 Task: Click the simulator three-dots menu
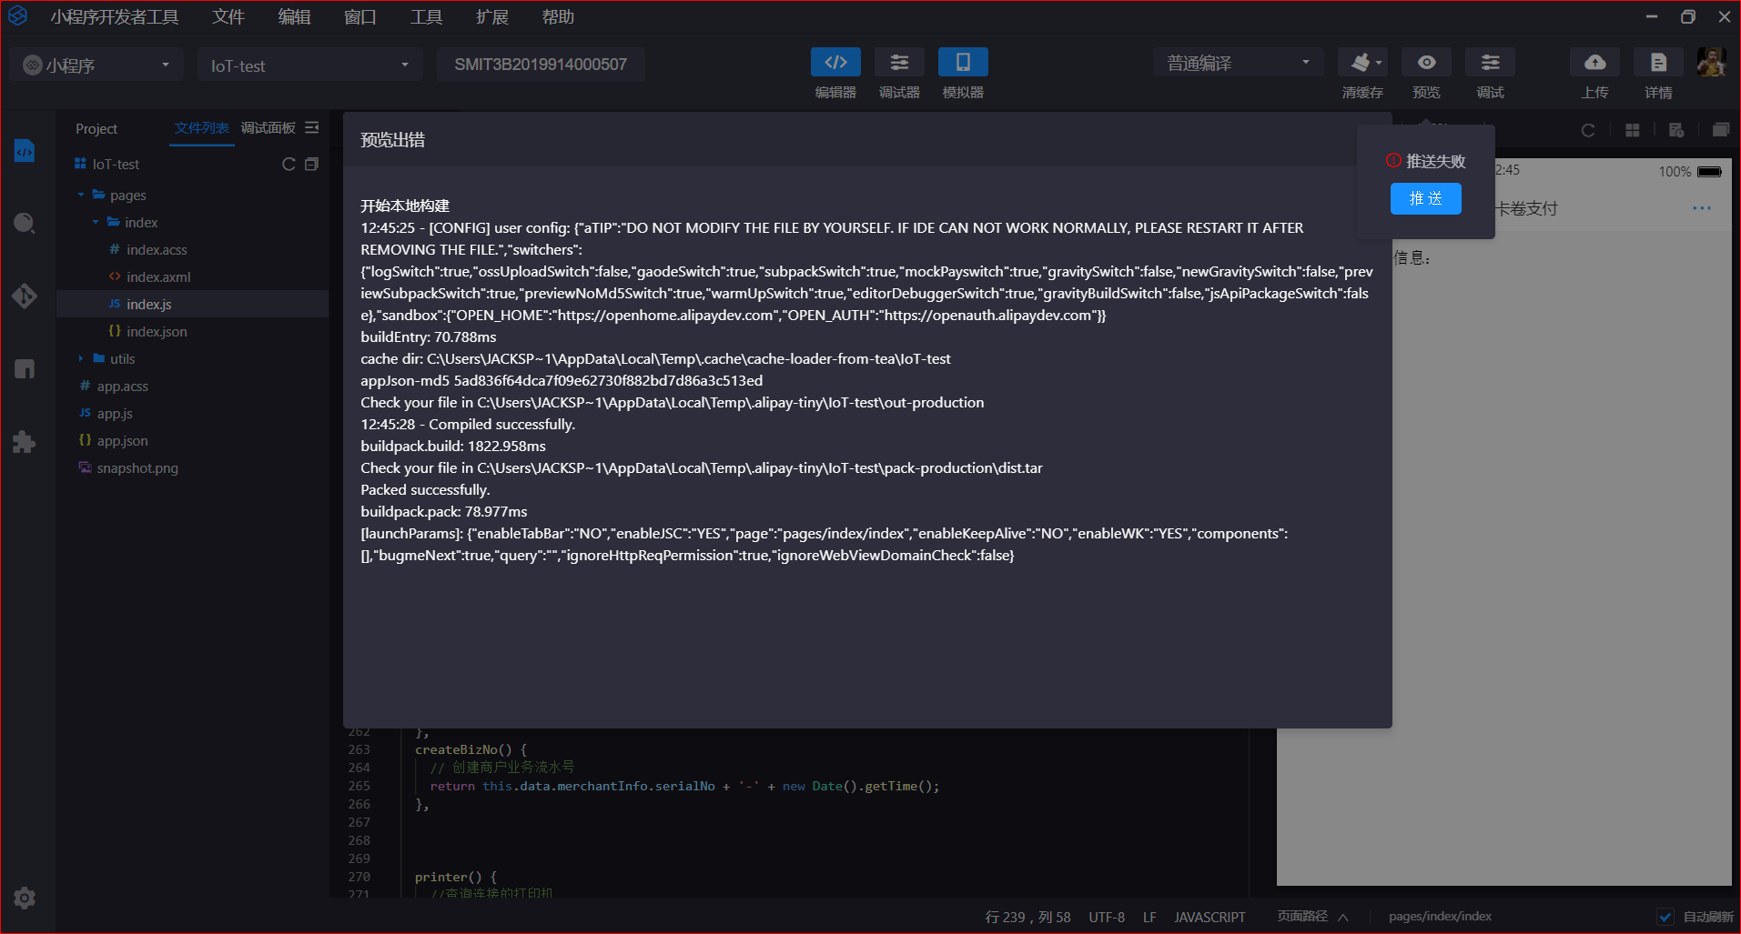[1702, 208]
